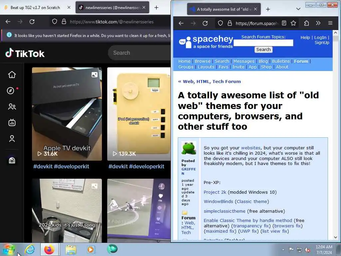Go back in the SpaceHey Firefox window
Viewport: 341px width, 256px height.
181,23
